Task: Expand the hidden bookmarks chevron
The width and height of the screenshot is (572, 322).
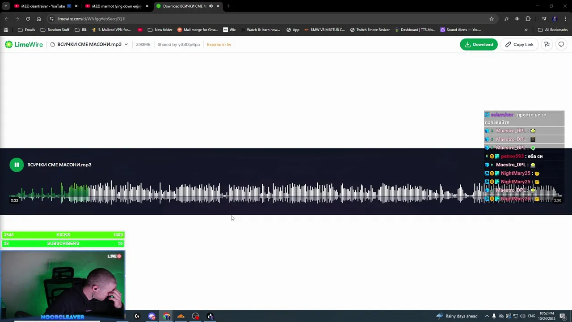Action: [526, 30]
